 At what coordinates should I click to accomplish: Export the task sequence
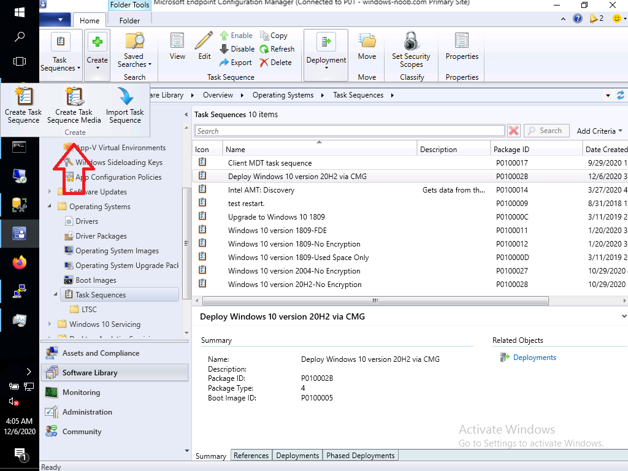(x=235, y=63)
